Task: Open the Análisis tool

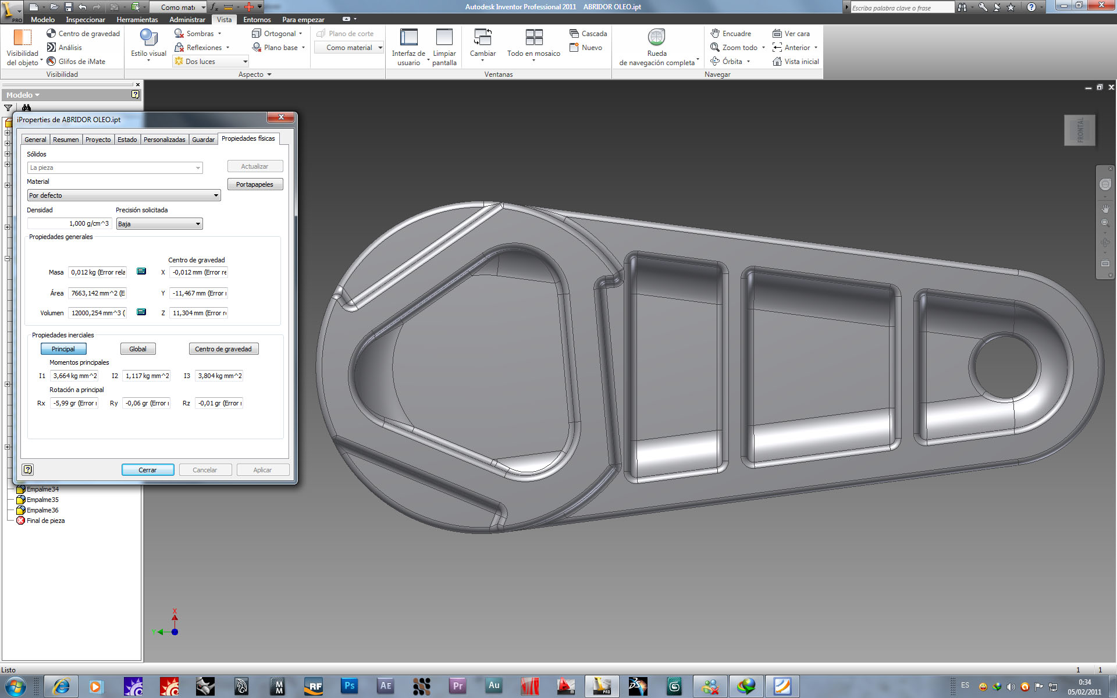Action: (64, 48)
